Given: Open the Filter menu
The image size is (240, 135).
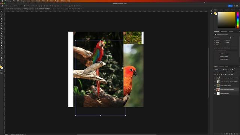Looking at the screenshot, I should tap(43, 1).
